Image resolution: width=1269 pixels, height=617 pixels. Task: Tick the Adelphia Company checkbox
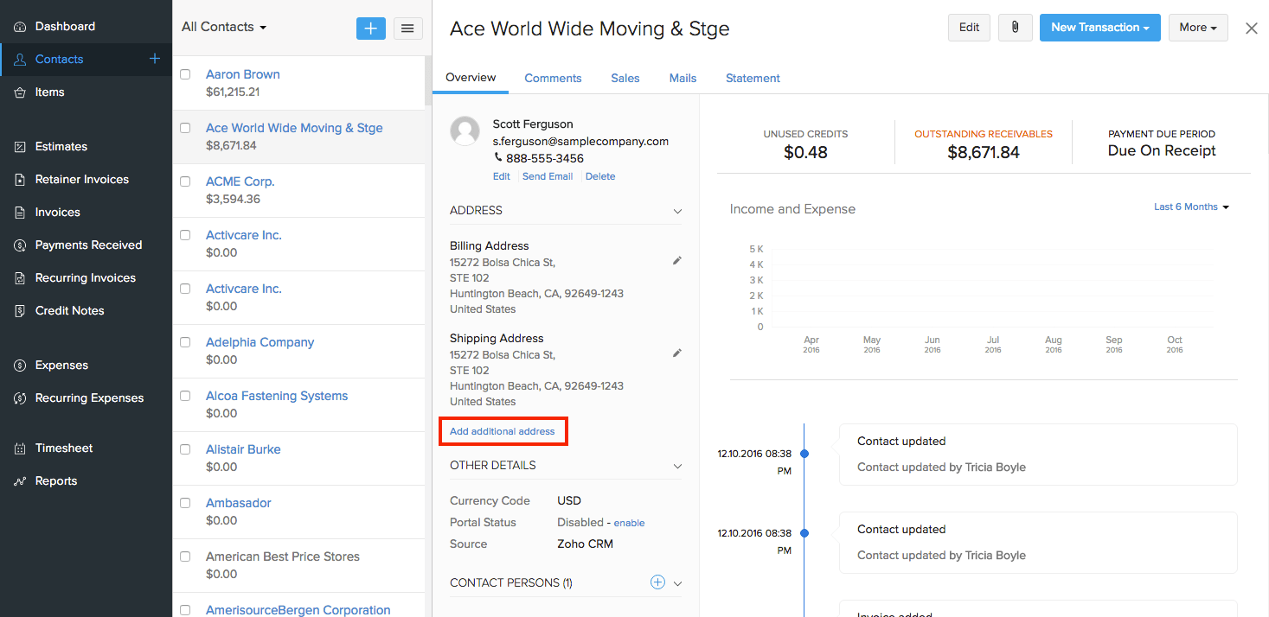click(x=185, y=343)
